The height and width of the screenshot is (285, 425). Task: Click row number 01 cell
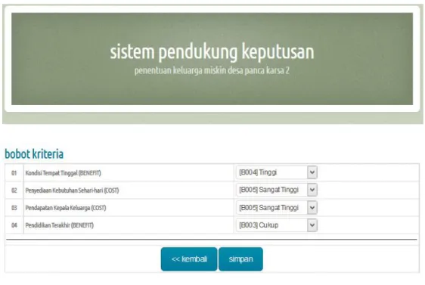[x=14, y=173]
